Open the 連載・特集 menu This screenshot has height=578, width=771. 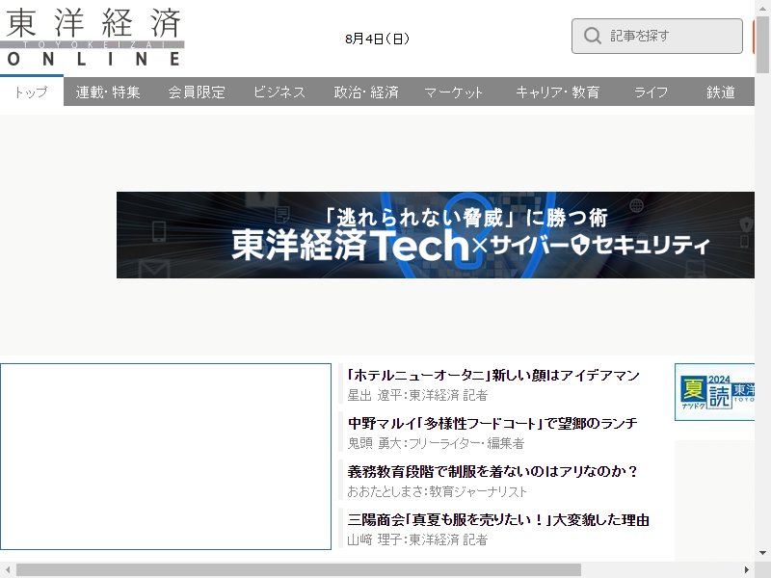108,92
